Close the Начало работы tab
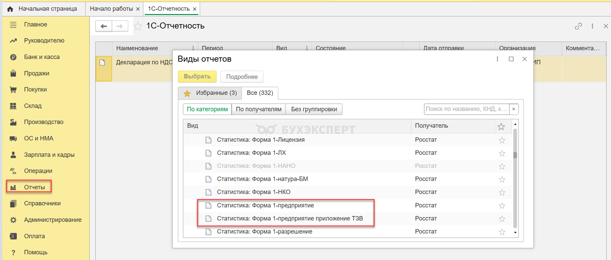611x260 pixels. (x=138, y=9)
